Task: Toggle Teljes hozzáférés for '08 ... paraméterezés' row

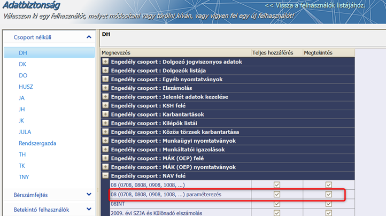Action: pos(277,194)
